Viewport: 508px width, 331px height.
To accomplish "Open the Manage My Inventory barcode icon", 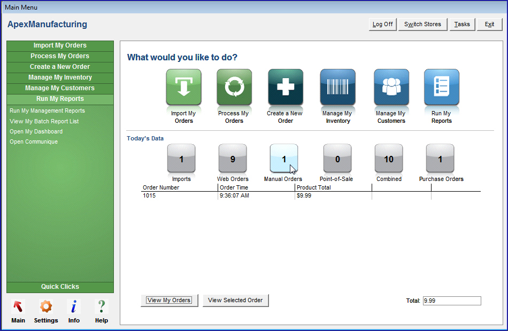I will click(337, 87).
